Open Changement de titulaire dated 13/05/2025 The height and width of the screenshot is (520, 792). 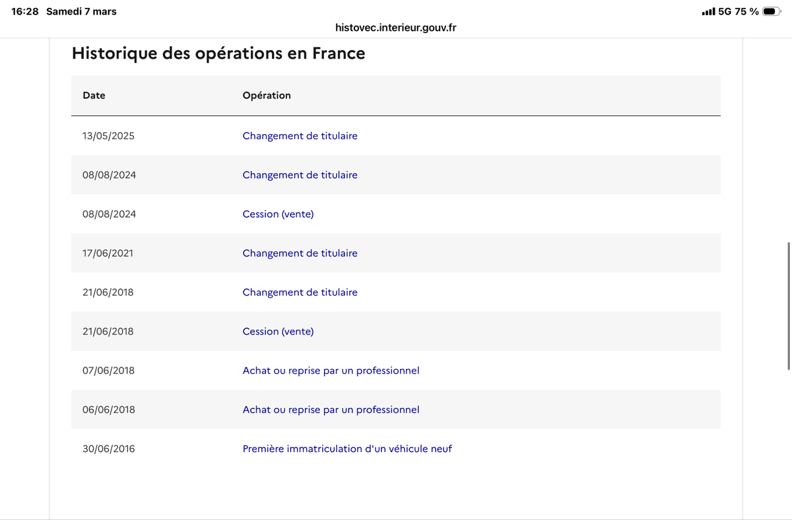[x=300, y=136]
